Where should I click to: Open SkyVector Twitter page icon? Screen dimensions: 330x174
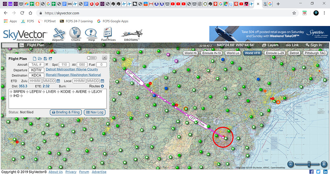pyautogui.click(x=318, y=172)
